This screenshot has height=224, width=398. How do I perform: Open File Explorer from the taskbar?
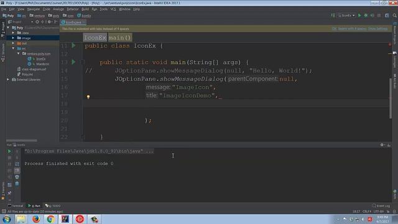(x=21, y=219)
